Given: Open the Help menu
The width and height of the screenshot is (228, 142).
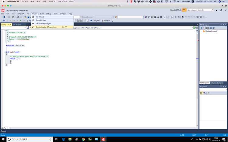Looking at the screenshot, I should tap(71, 14).
